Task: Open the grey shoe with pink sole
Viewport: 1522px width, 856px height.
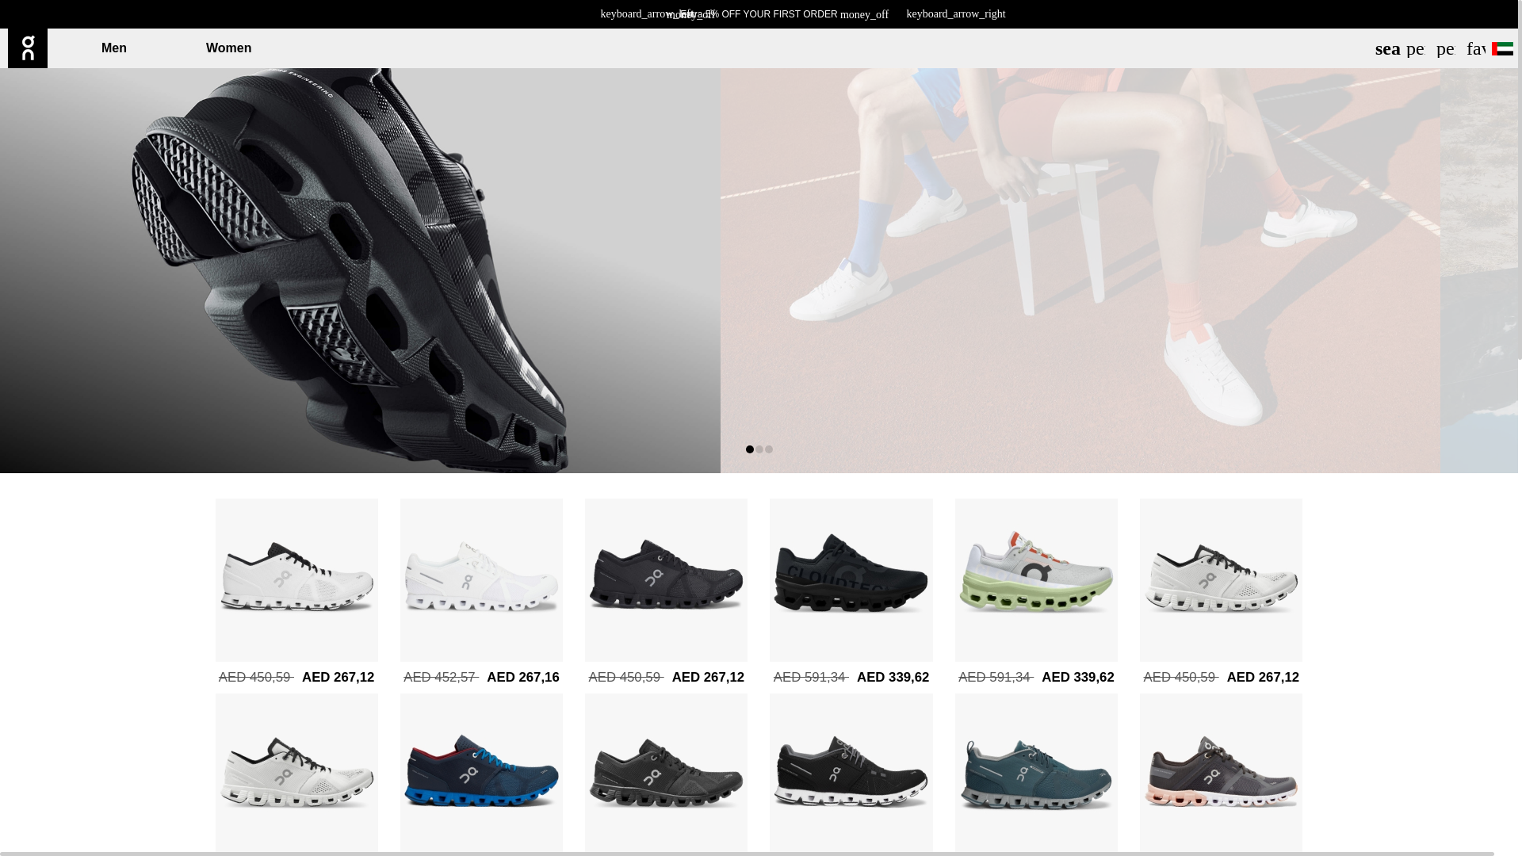Action: point(1221,773)
